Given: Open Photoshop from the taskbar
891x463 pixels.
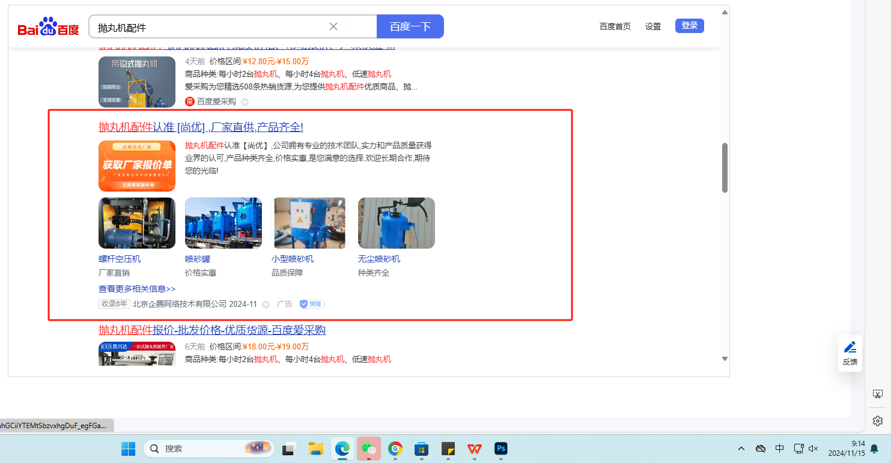Looking at the screenshot, I should 501,449.
